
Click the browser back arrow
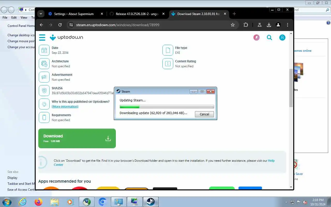point(41,25)
